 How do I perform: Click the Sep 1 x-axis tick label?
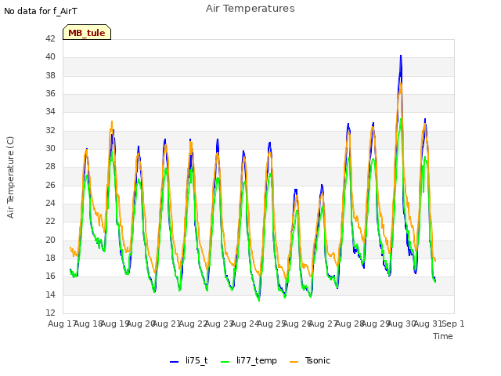point(453,324)
